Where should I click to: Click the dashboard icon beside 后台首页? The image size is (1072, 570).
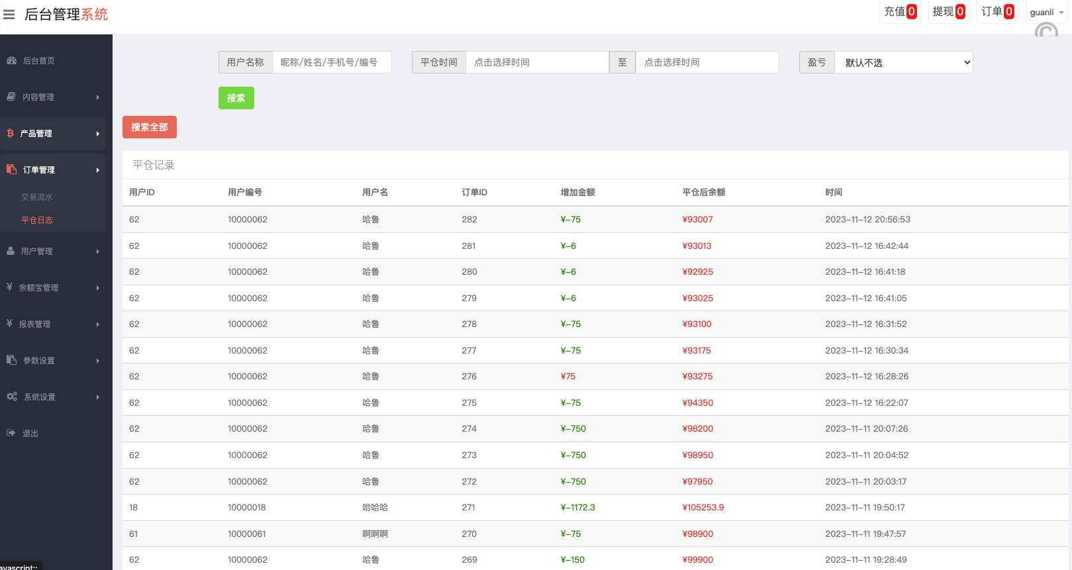(x=11, y=60)
